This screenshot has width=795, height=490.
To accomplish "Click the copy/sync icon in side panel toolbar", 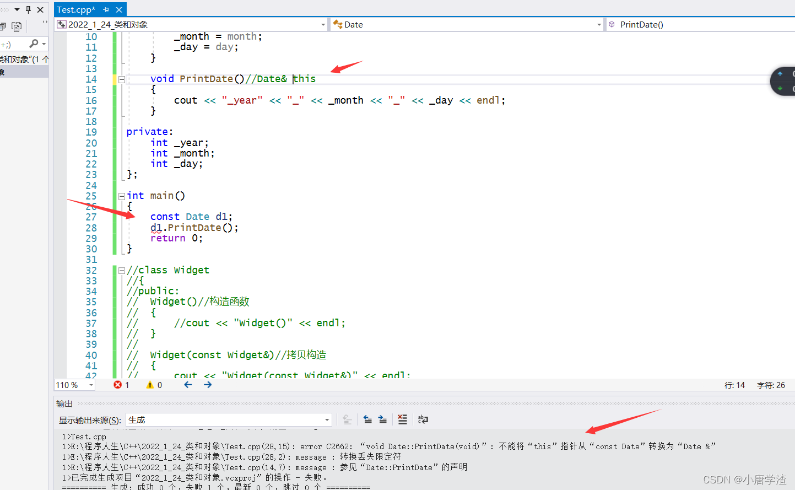I will [x=17, y=26].
